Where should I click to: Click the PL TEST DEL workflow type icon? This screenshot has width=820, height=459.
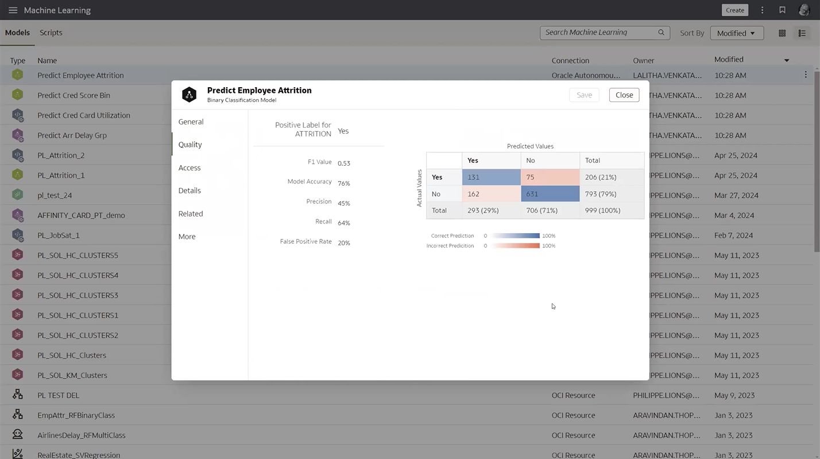pyautogui.click(x=18, y=395)
